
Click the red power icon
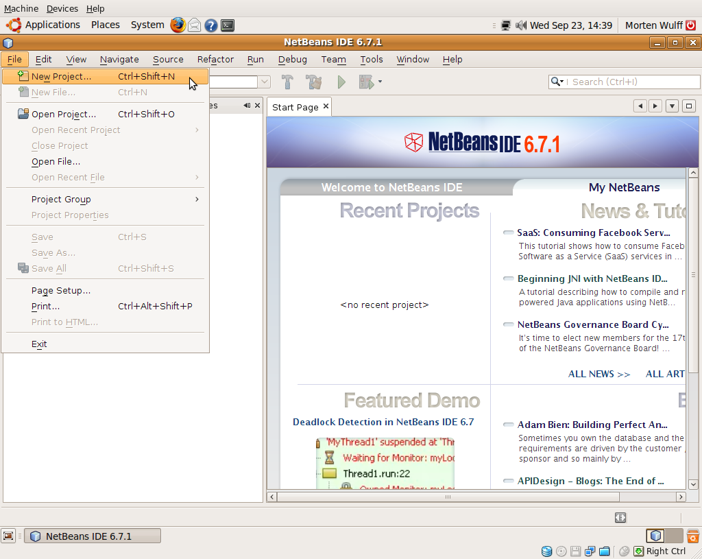point(691,25)
